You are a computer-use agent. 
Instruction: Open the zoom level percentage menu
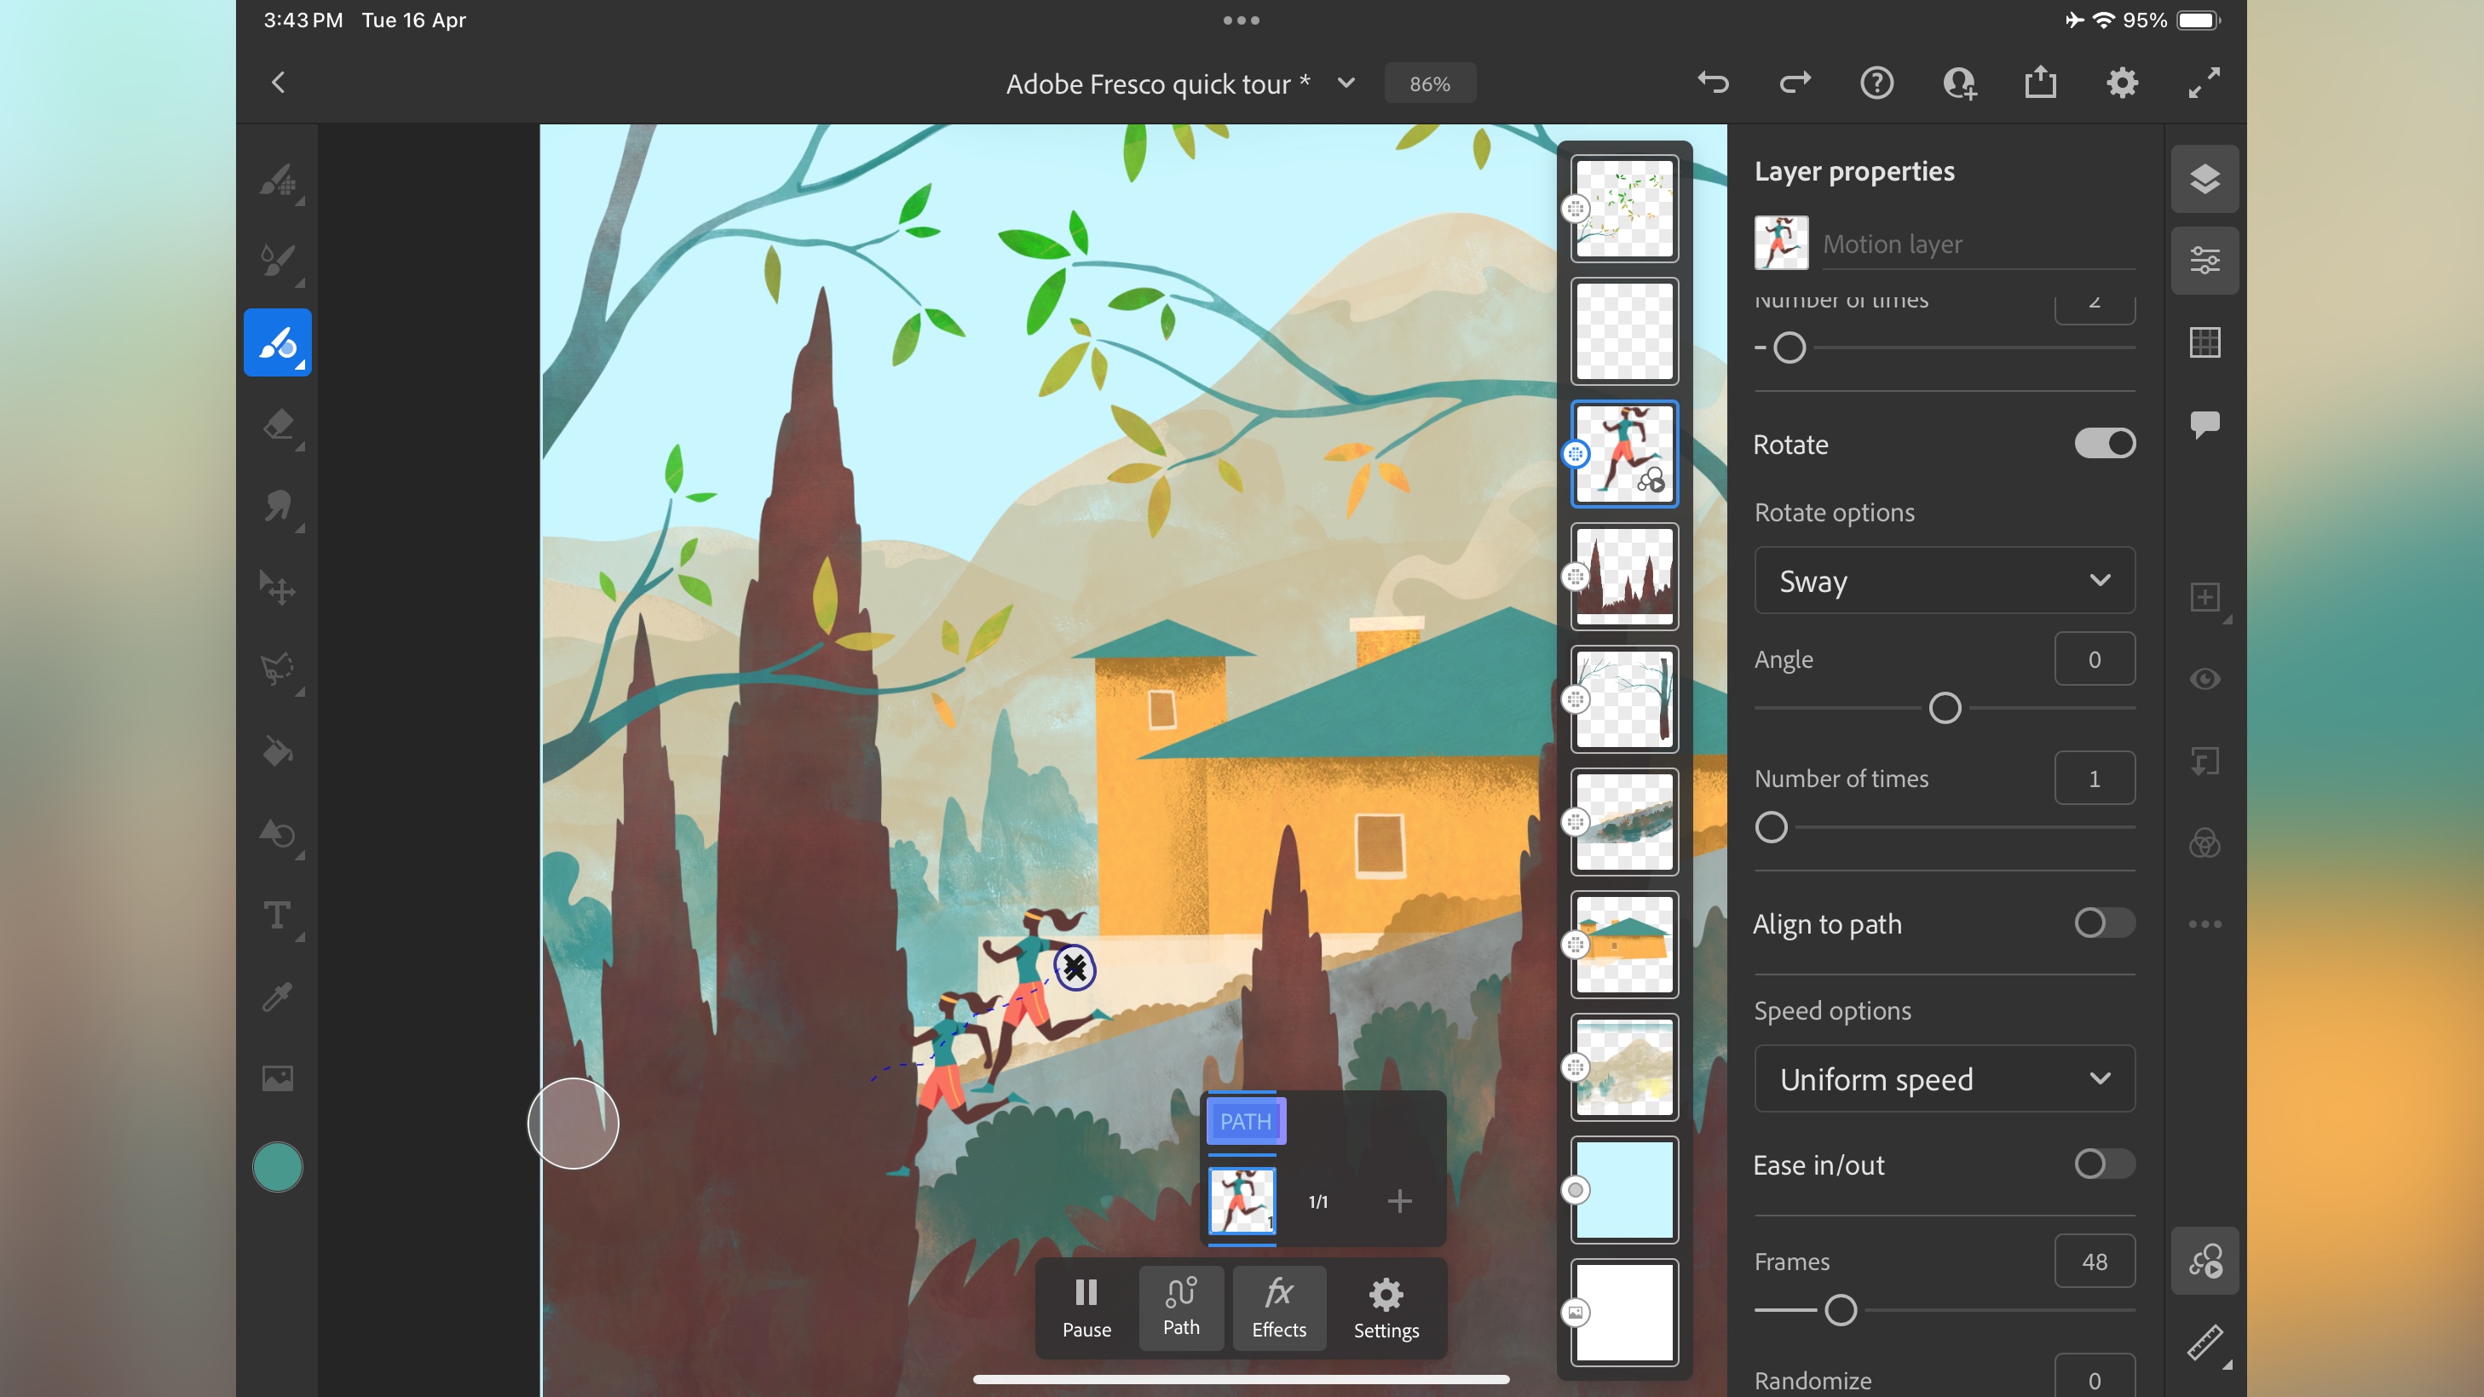pyautogui.click(x=1430, y=82)
